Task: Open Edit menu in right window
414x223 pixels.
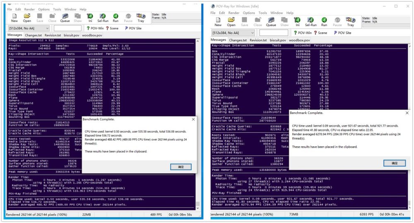Action: [x=222, y=13]
